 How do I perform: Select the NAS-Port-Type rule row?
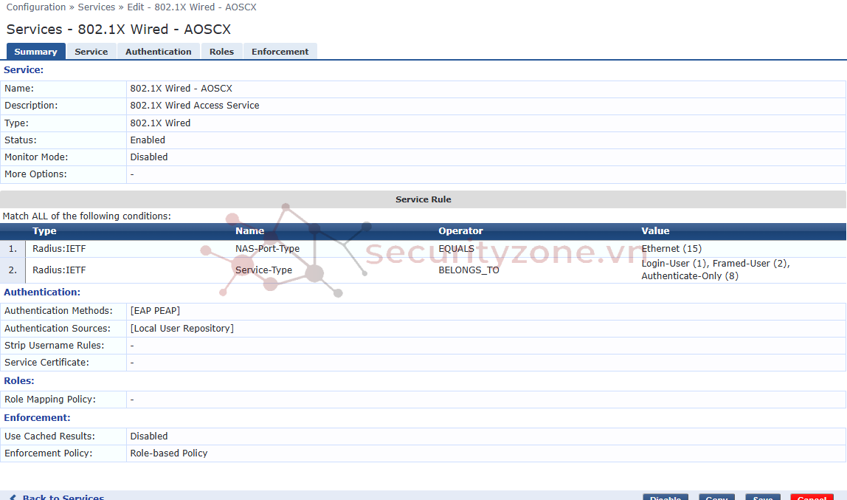coord(267,249)
